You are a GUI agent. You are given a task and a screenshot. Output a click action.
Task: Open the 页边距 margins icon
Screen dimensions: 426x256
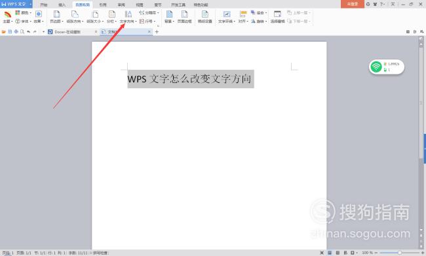pos(56,14)
